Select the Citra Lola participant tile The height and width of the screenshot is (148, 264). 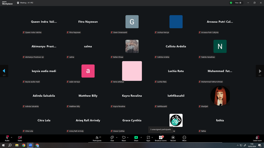click(x=44, y=120)
